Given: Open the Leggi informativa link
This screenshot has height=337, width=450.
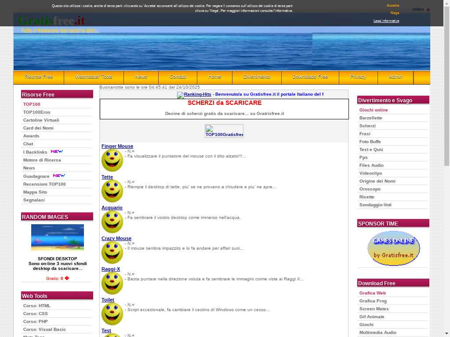Looking at the screenshot, I should point(386,21).
